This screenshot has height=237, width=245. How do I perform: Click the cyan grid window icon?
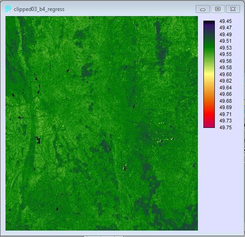8,9
